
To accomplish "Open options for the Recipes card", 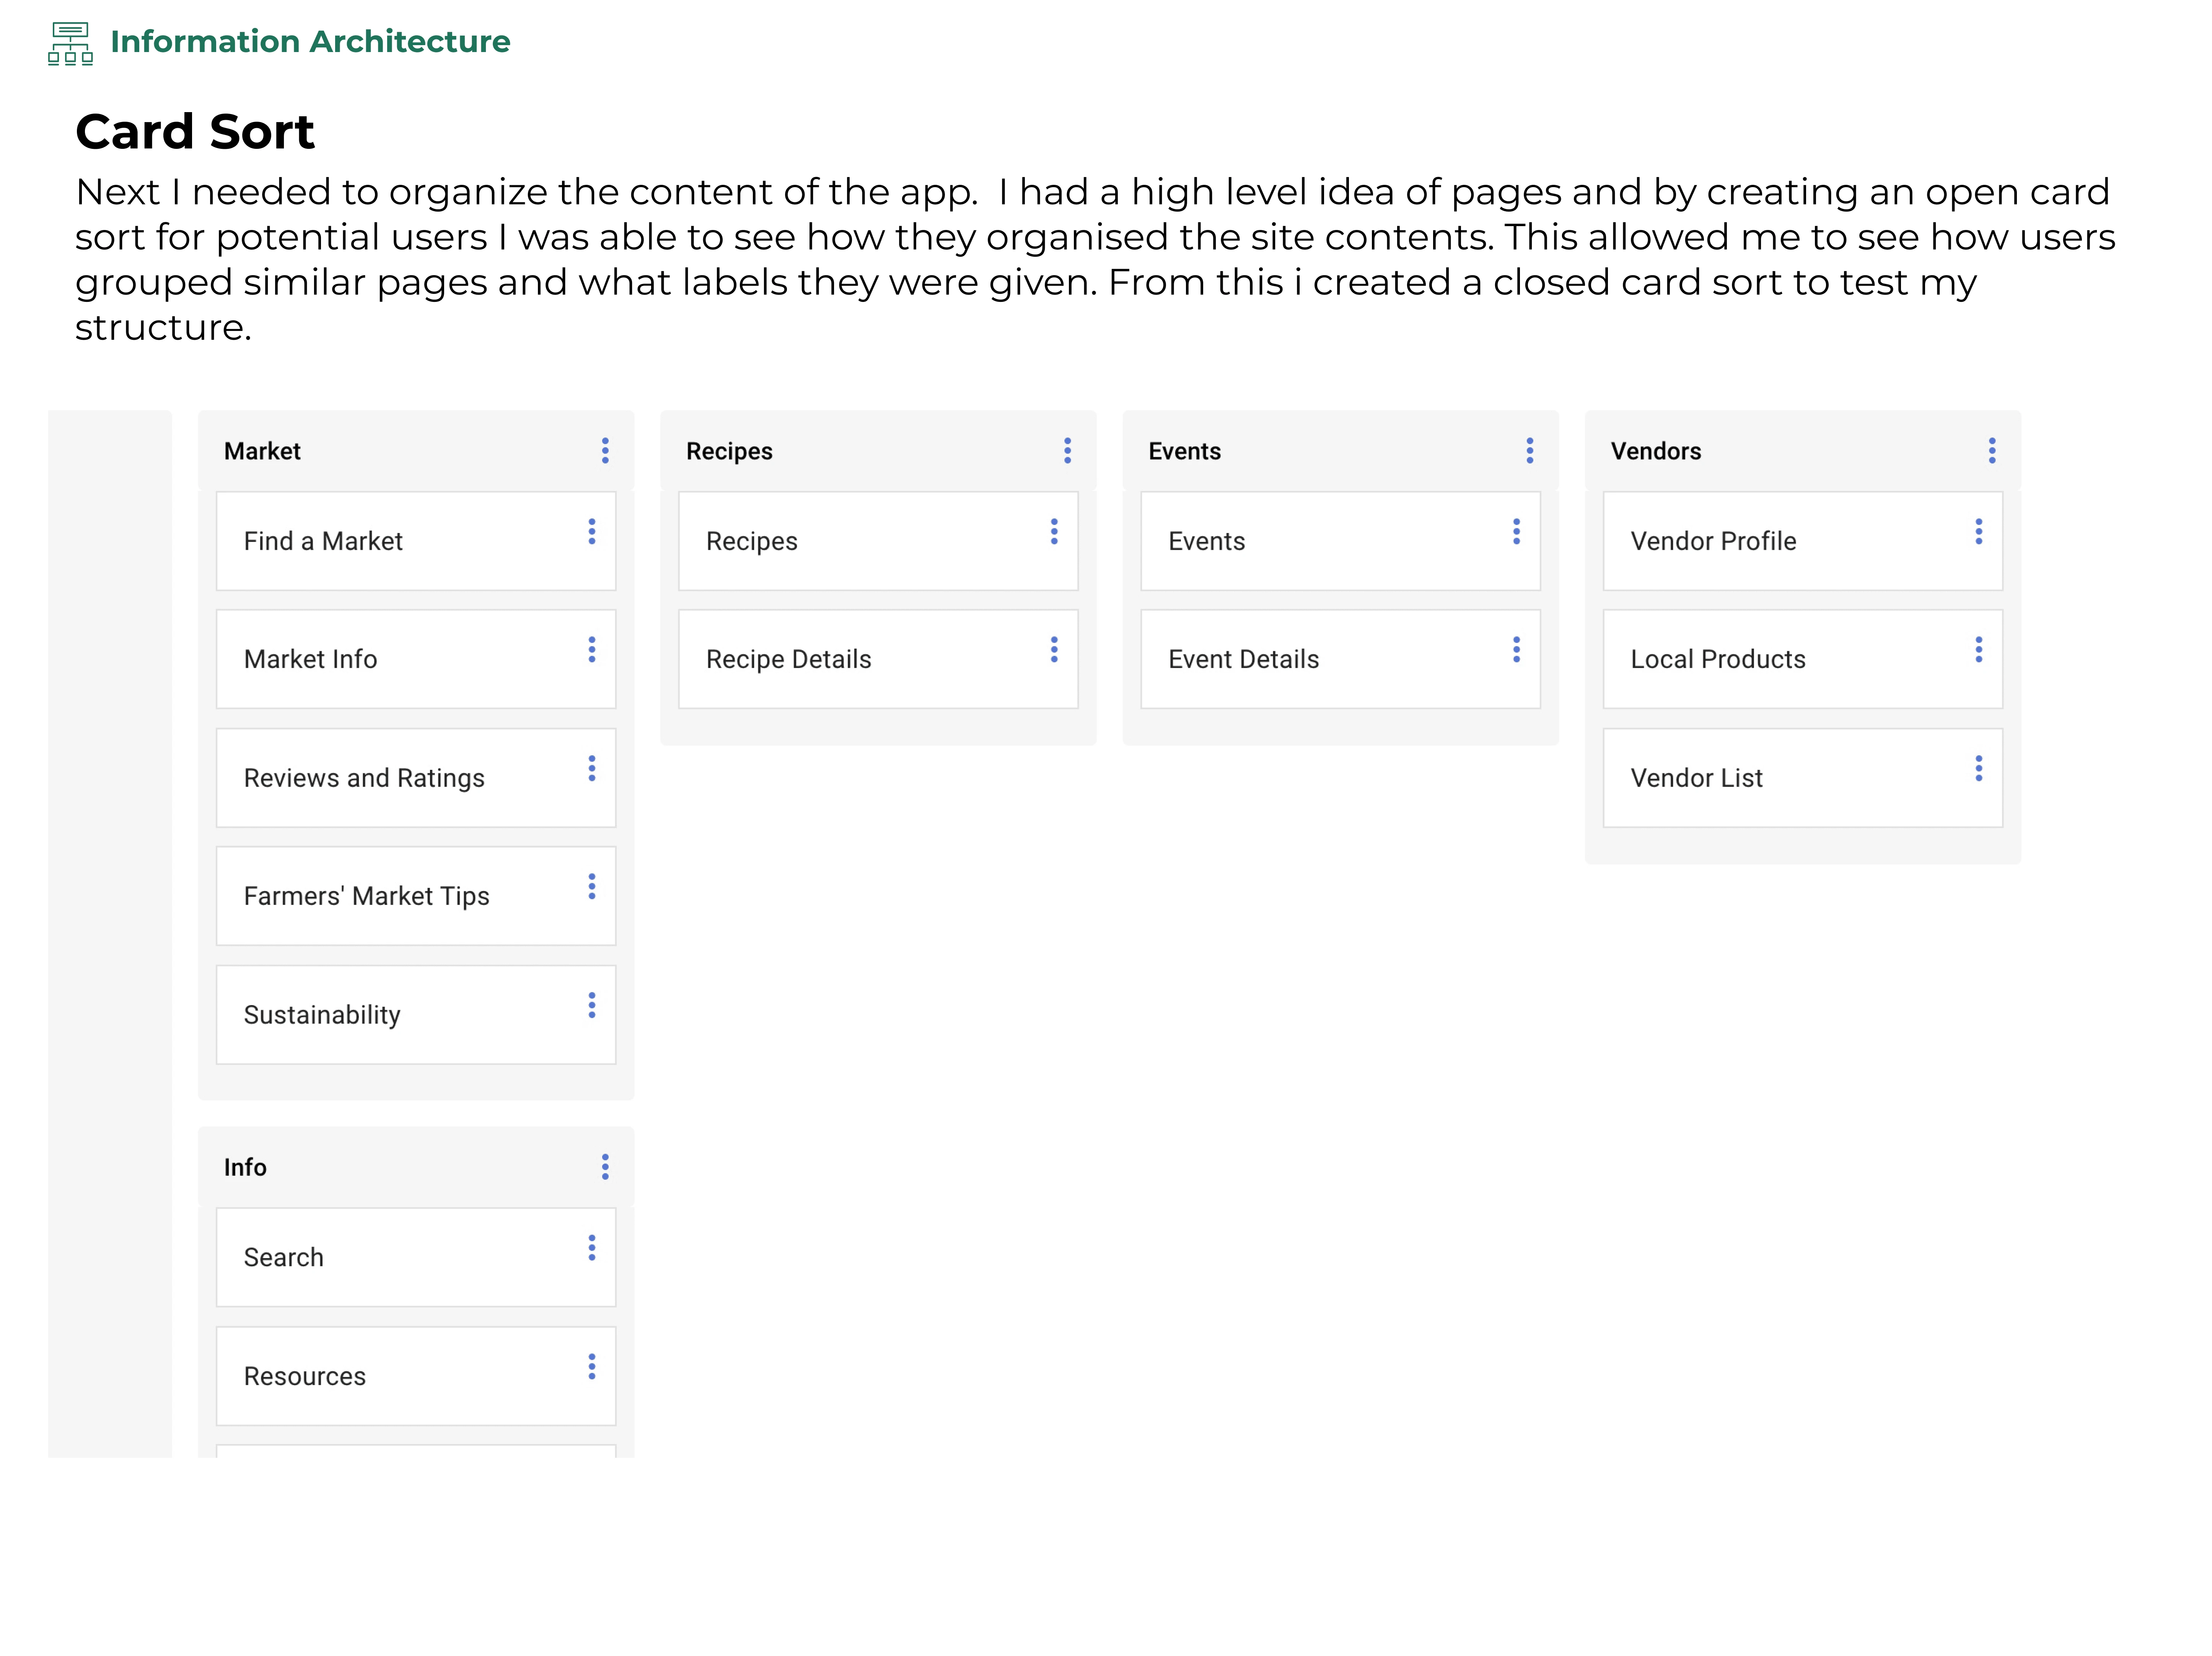I will [1054, 532].
